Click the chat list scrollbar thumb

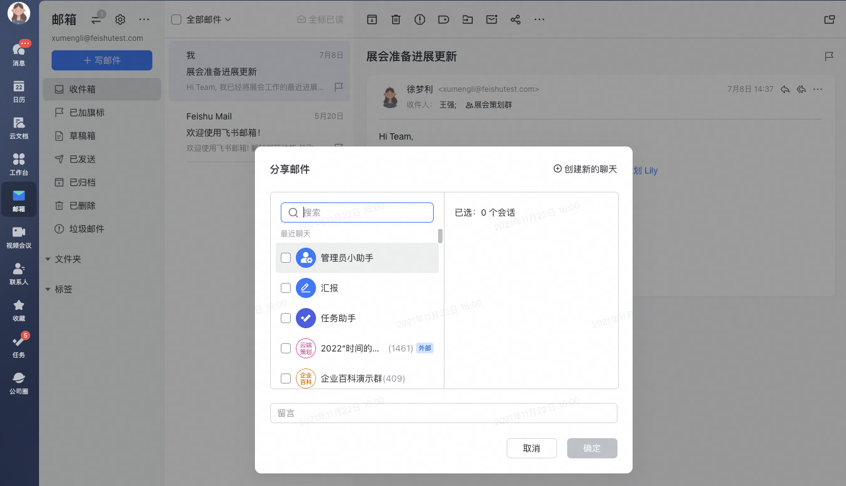(441, 236)
